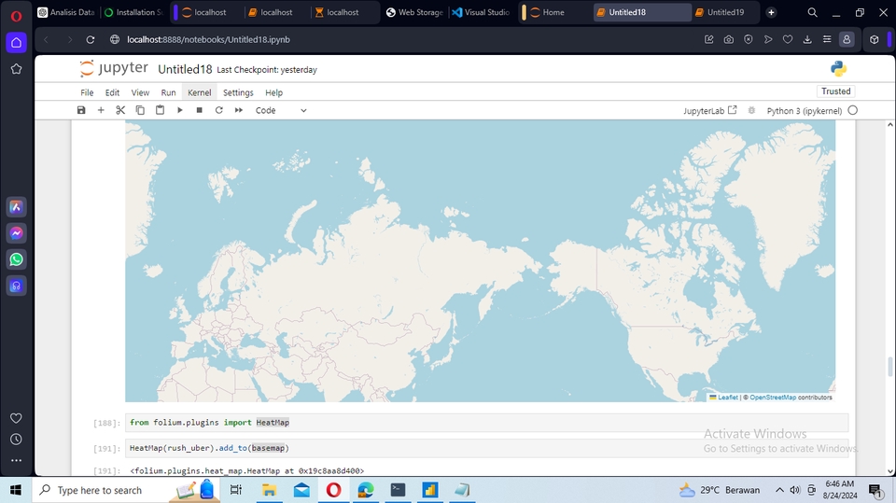
Task: Open the Edit menu
Action: point(112,92)
